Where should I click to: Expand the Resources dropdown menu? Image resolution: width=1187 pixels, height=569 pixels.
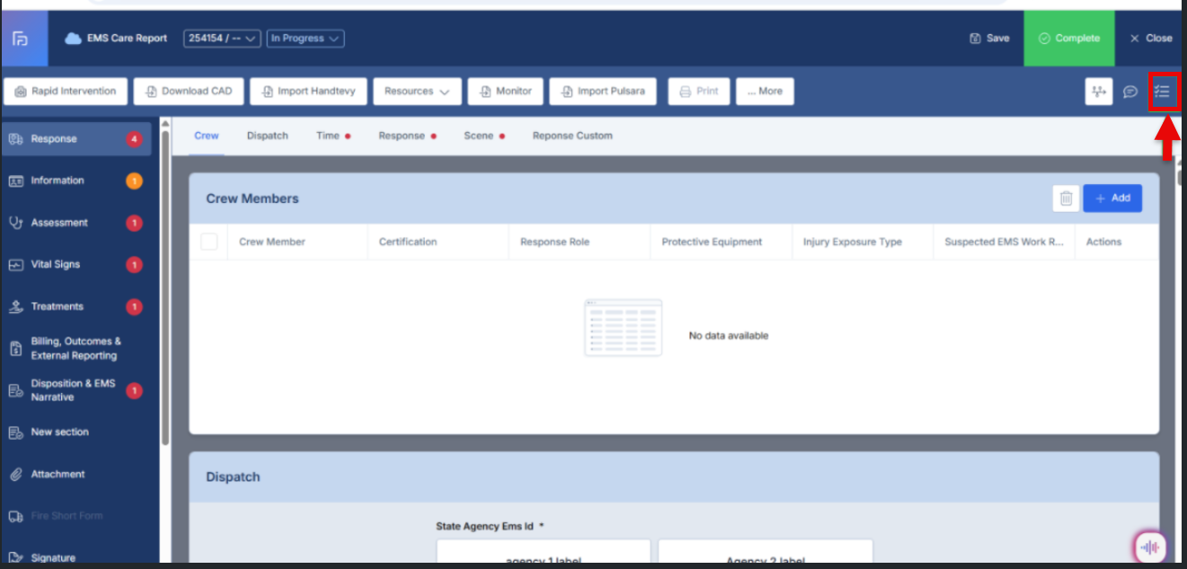417,92
